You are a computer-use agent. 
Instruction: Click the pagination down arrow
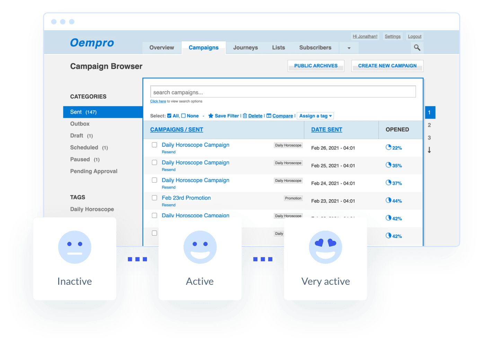coord(430,150)
